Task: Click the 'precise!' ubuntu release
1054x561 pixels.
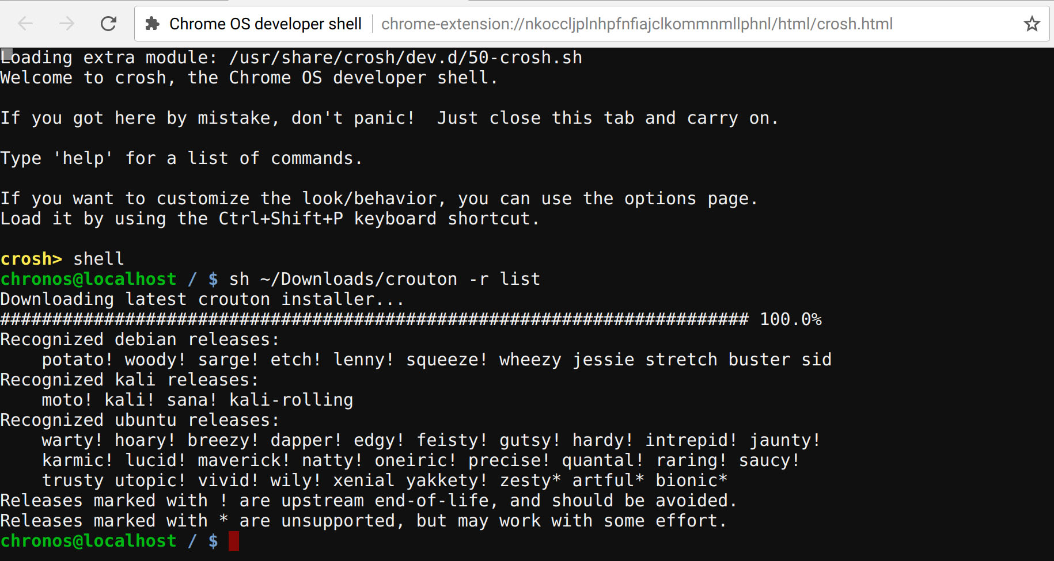Action: [510, 460]
